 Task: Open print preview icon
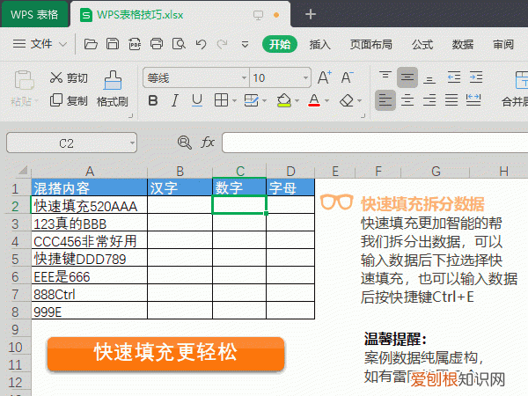179,44
